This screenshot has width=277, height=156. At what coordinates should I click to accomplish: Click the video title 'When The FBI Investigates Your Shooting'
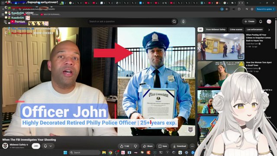tap(29, 140)
